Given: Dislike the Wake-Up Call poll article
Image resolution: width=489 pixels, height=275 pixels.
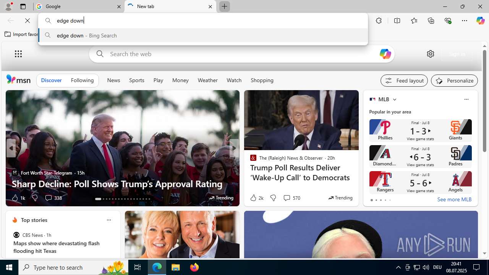Looking at the screenshot, I should (273, 198).
